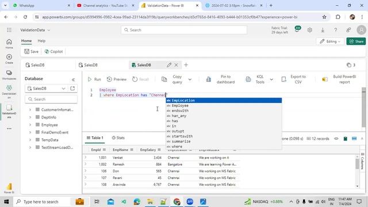
Task: Open the EmpSalary column menu
Action: [159, 149]
